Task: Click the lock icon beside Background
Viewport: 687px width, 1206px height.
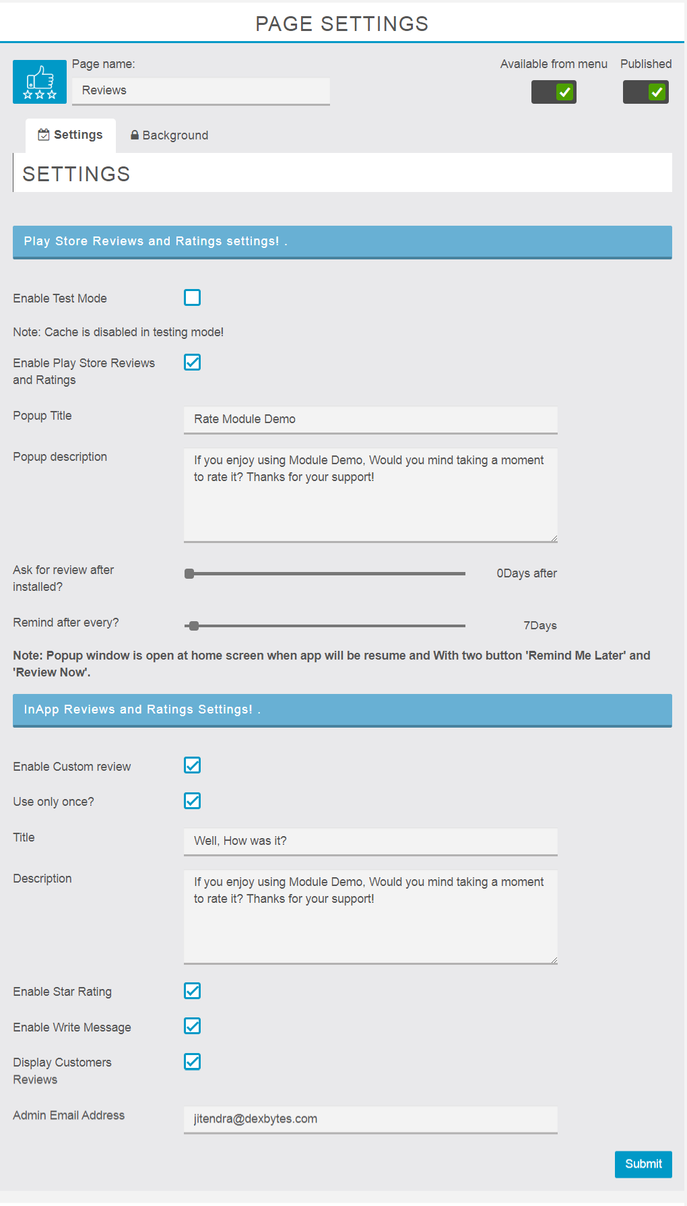Action: coord(135,135)
